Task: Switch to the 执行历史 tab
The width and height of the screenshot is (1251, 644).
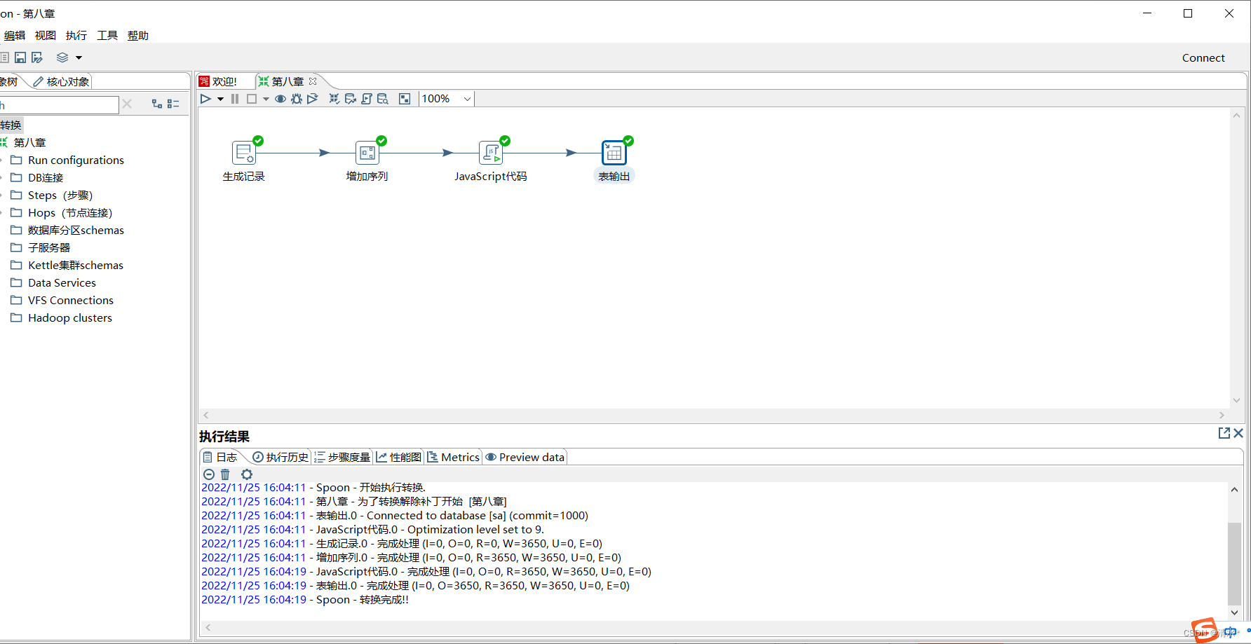Action: 280,457
